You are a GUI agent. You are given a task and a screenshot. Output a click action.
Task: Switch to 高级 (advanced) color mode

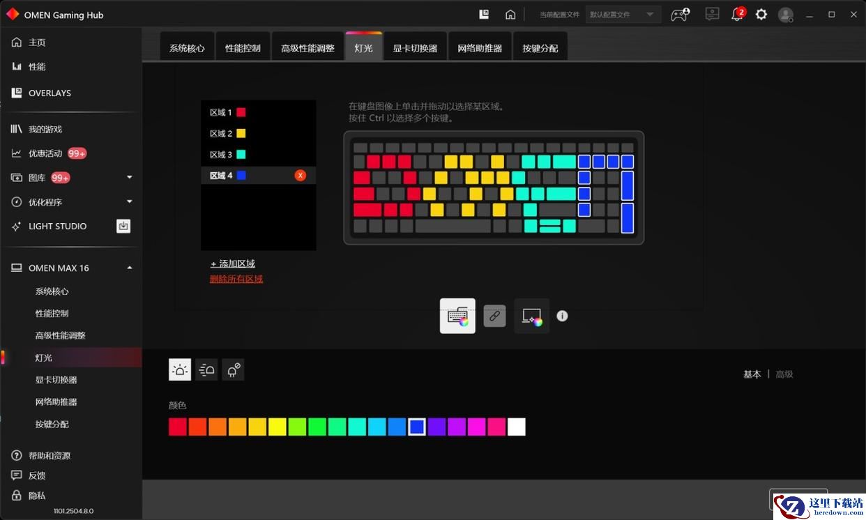click(x=784, y=374)
